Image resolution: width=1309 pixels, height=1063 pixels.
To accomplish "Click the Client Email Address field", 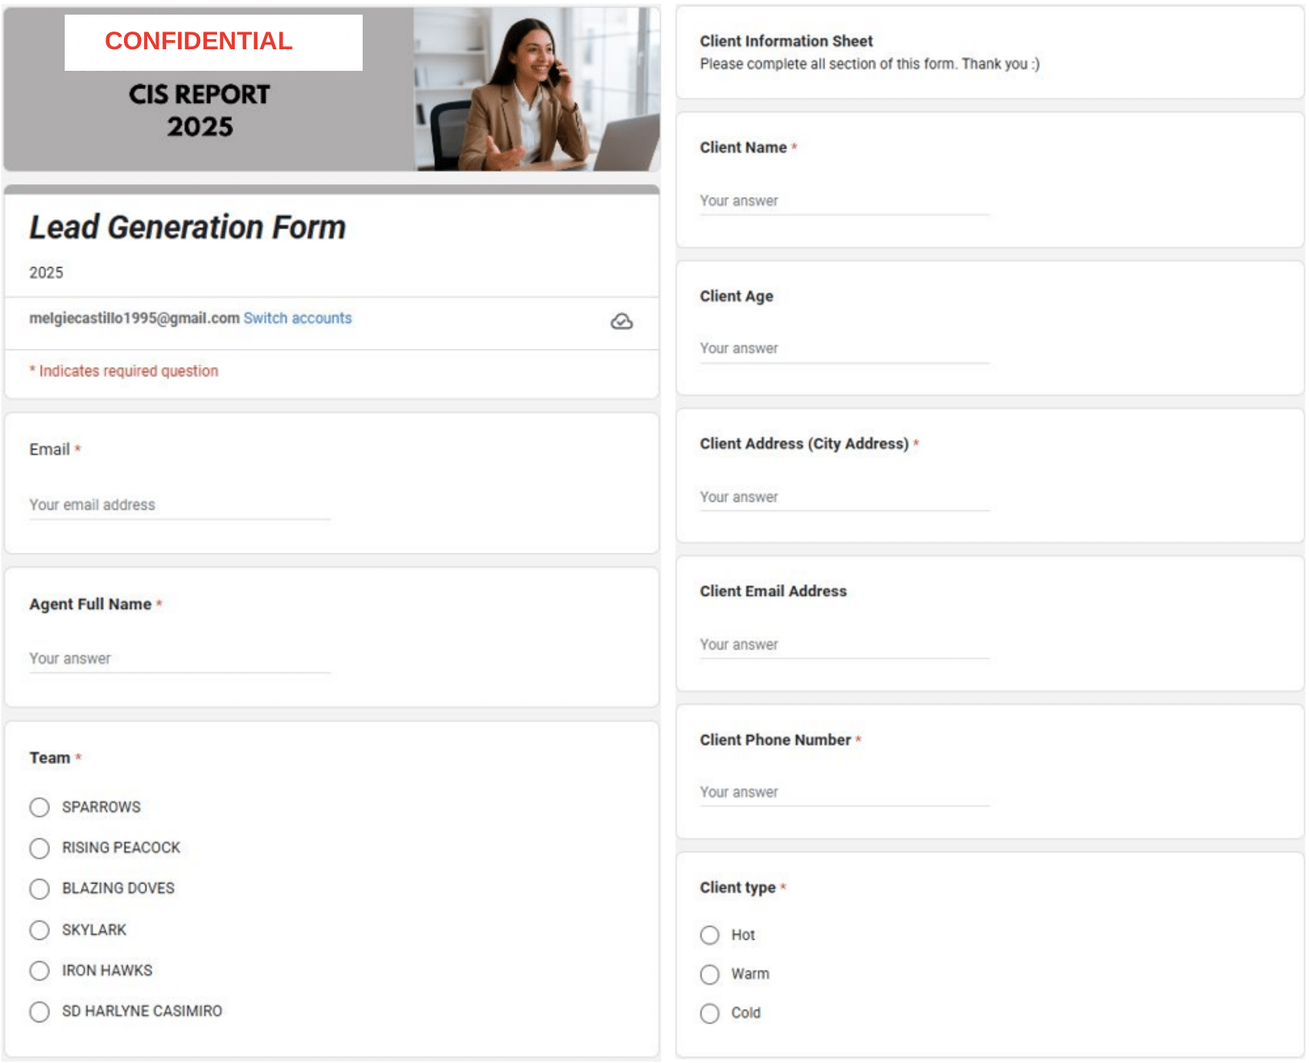I will (844, 645).
